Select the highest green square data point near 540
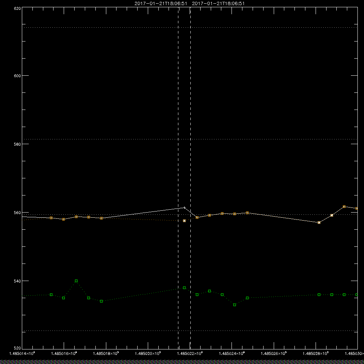This screenshot has width=364, height=364. click(76, 281)
